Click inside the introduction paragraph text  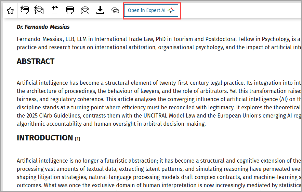[158, 173]
